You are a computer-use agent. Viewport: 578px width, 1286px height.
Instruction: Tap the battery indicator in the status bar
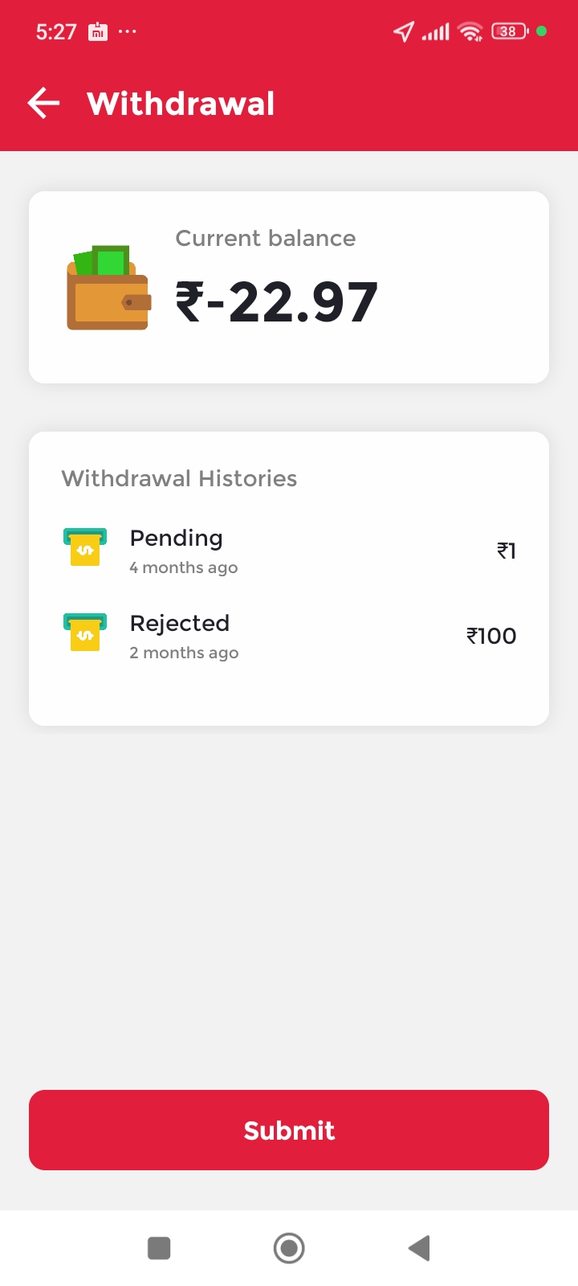[510, 31]
